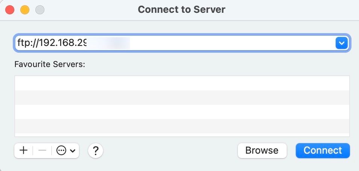
Task: Add server to favourites with plus button
Action: pyautogui.click(x=23, y=151)
